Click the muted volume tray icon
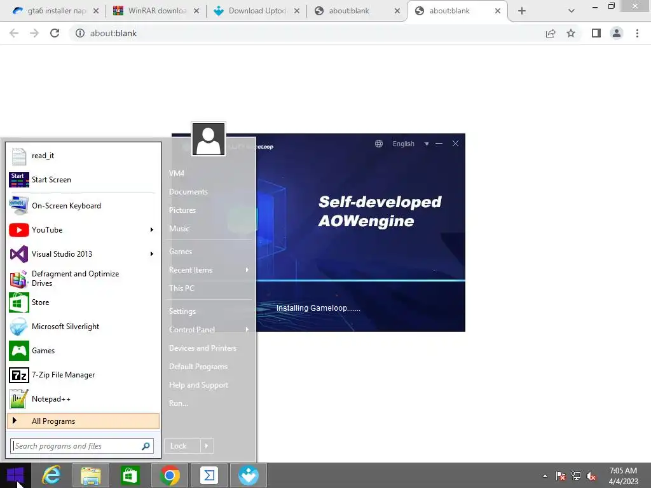This screenshot has height=488, width=651. tap(591, 476)
